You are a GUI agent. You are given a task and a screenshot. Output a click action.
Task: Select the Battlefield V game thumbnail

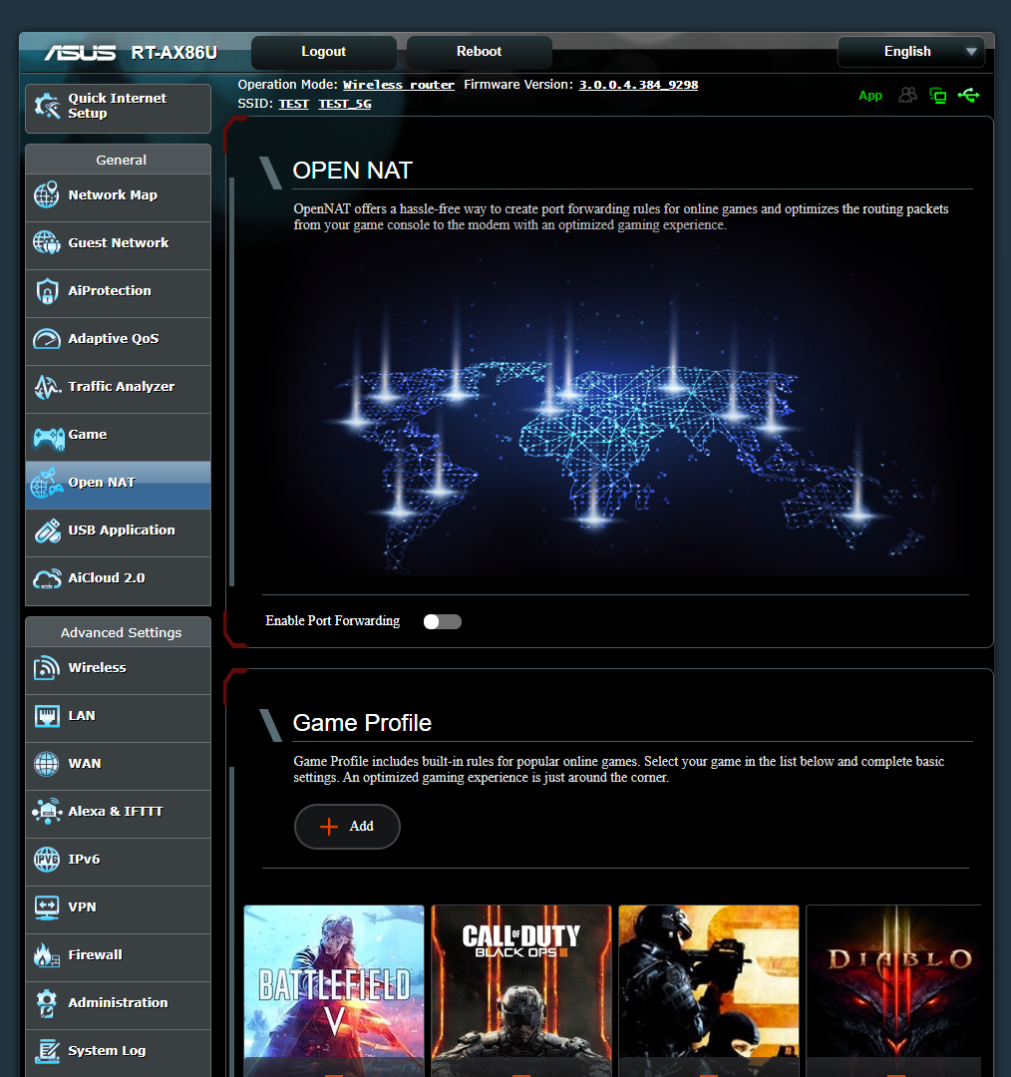pyautogui.click(x=334, y=989)
